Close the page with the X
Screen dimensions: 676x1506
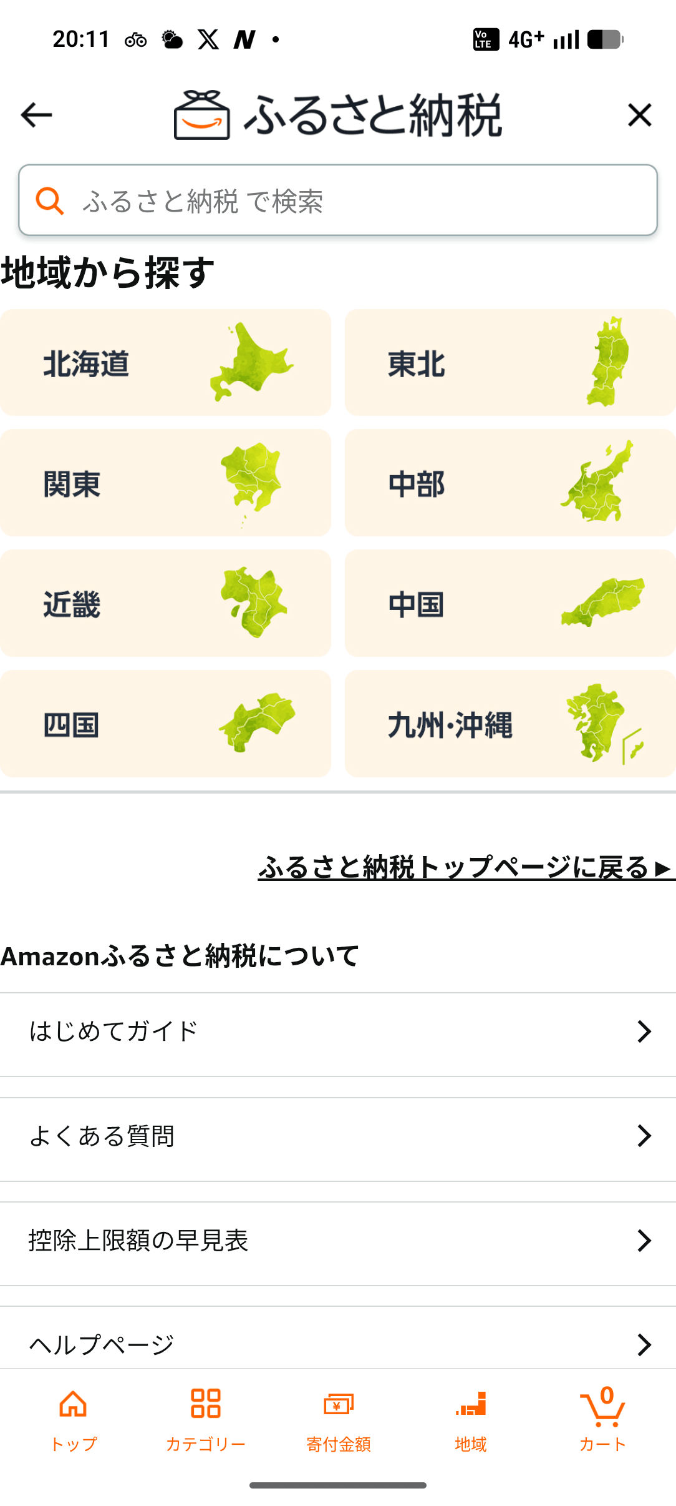click(x=639, y=115)
